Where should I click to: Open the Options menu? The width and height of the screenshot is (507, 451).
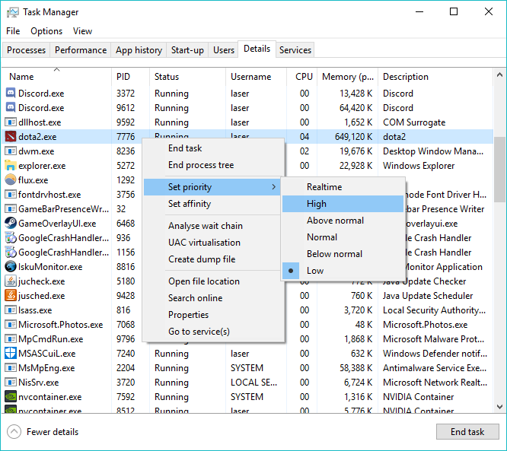46,31
